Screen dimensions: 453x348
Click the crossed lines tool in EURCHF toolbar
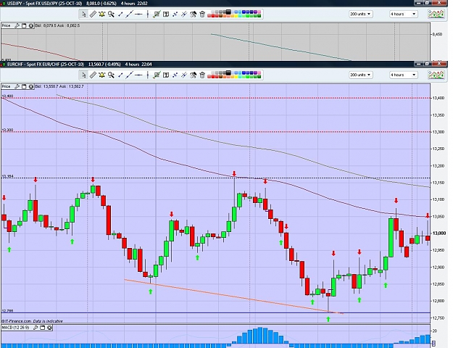click(184, 75)
